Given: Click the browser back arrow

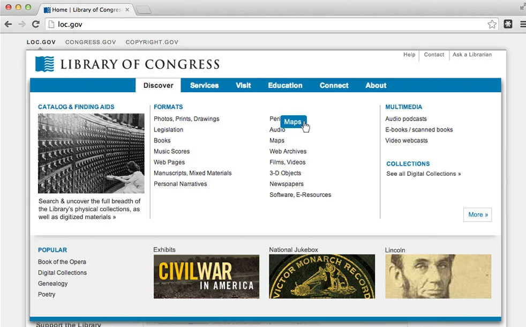Looking at the screenshot, I should tap(9, 24).
